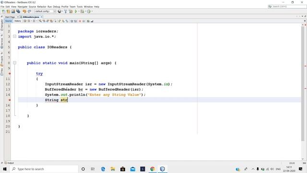Switch to History view button
Screen dimensions: 307x173
[17, 21]
